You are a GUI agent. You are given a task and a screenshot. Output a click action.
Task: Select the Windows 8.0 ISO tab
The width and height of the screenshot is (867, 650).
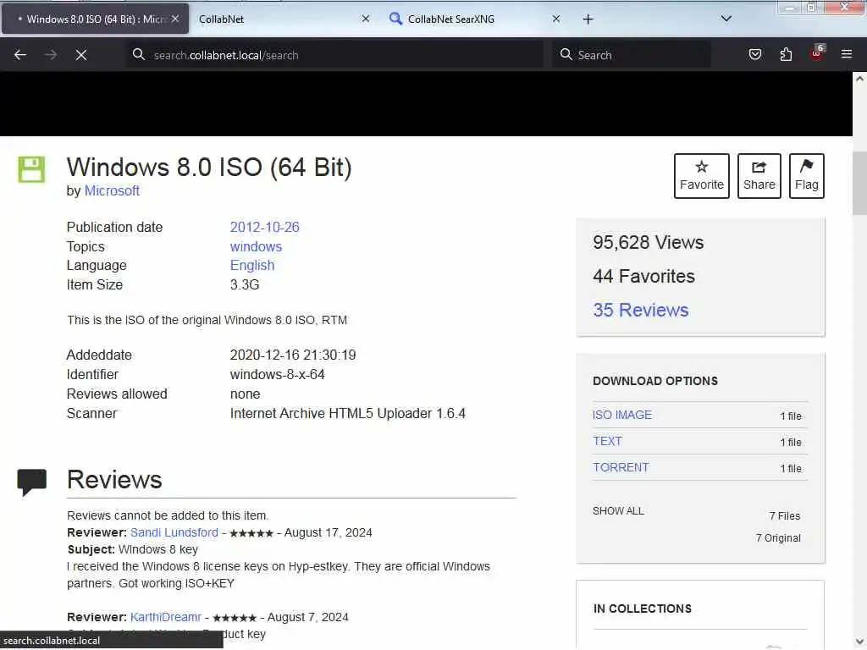pyautogui.click(x=95, y=19)
